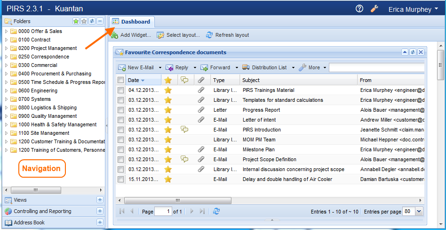Click the Forward button
The width and height of the screenshot is (446, 230).
215,67
